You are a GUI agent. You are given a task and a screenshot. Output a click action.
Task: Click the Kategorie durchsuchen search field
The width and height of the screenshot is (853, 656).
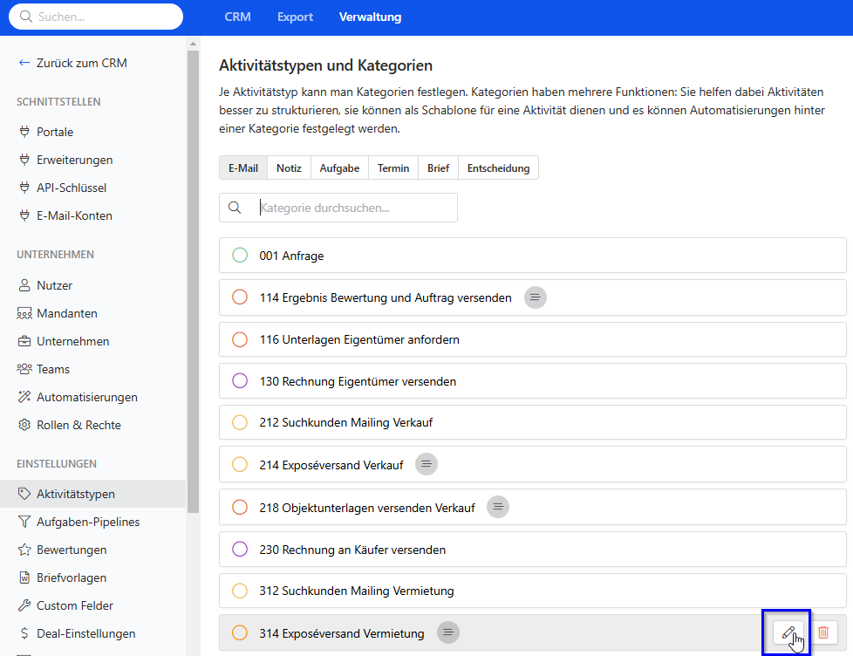[338, 208]
